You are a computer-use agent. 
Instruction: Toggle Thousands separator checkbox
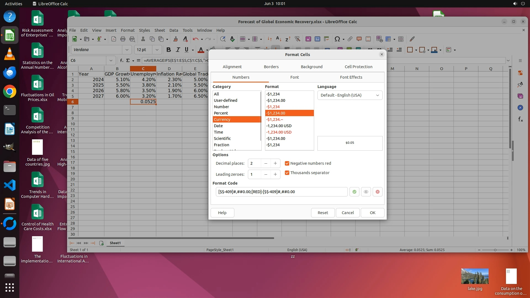click(287, 173)
